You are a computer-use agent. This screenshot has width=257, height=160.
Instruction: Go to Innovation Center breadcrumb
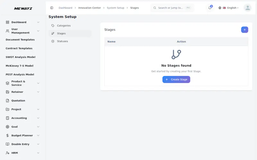point(90,8)
